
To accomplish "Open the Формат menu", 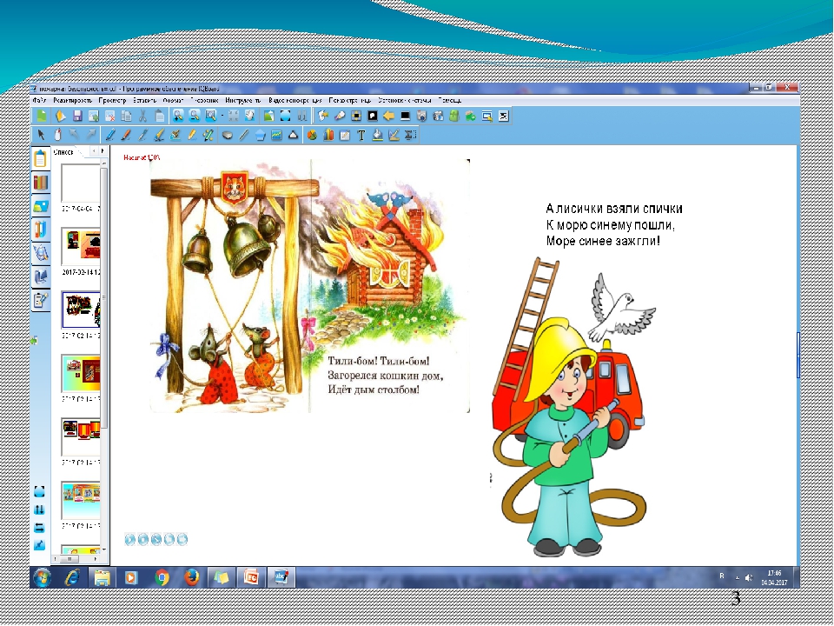I will 173,100.
